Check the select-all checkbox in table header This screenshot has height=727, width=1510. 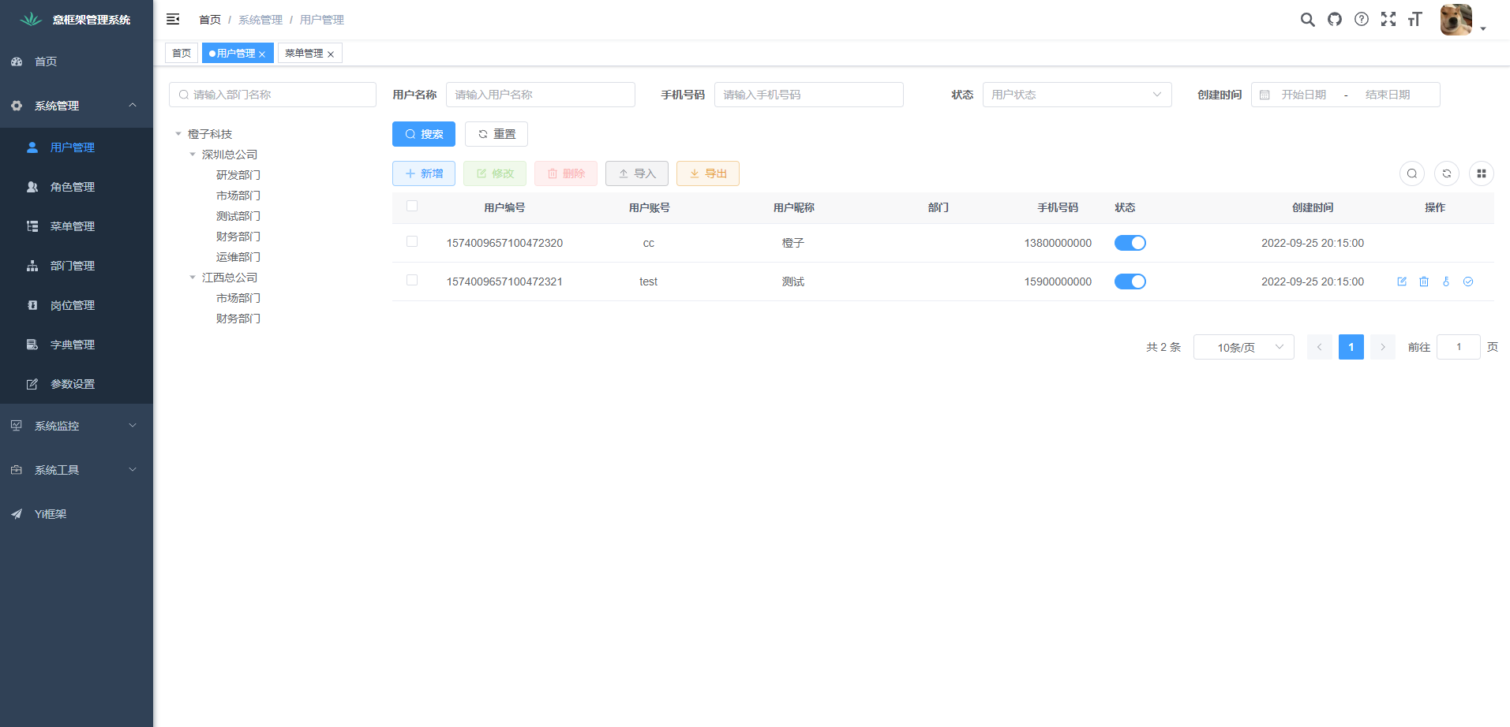[x=411, y=205]
